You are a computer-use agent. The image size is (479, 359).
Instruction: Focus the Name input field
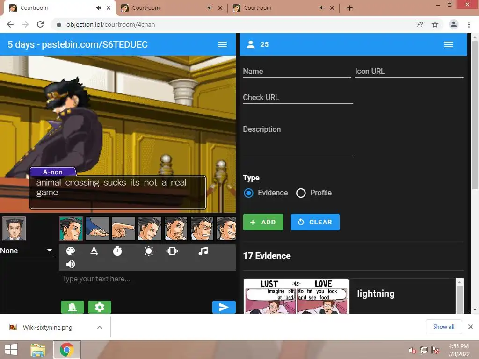tap(297, 72)
